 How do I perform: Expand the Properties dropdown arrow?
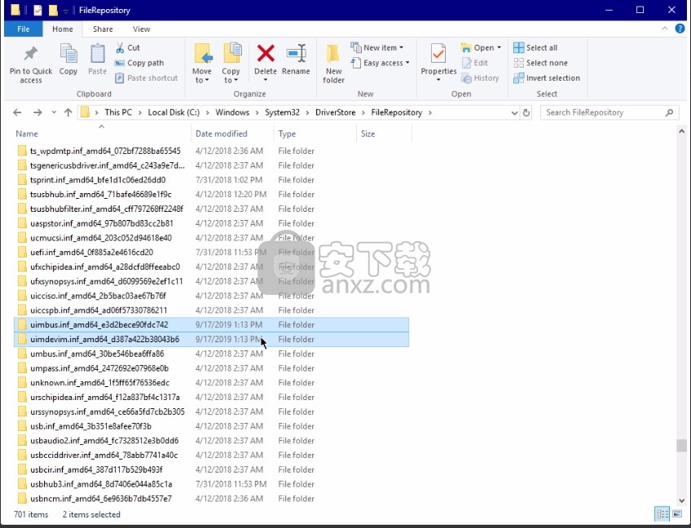(x=438, y=80)
